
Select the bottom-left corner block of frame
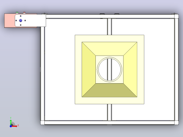pos(43,123)
